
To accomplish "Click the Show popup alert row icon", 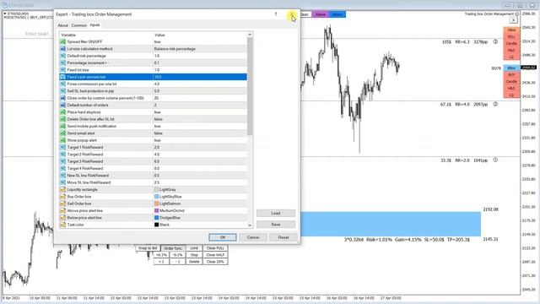I will tap(62, 140).
